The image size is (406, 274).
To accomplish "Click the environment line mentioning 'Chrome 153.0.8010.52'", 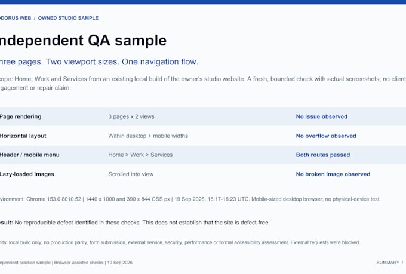I will [x=190, y=199].
